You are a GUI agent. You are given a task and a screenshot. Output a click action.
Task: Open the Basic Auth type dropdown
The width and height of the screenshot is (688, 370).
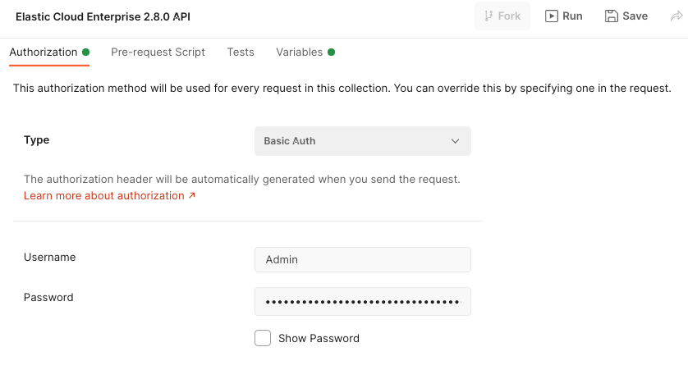362,141
